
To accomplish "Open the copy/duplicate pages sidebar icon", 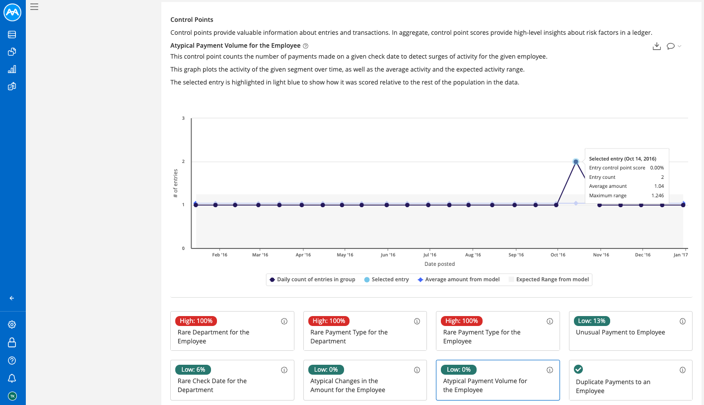I will (12, 51).
